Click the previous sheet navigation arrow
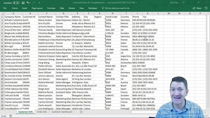The width and height of the screenshot is (210, 118). point(5,112)
